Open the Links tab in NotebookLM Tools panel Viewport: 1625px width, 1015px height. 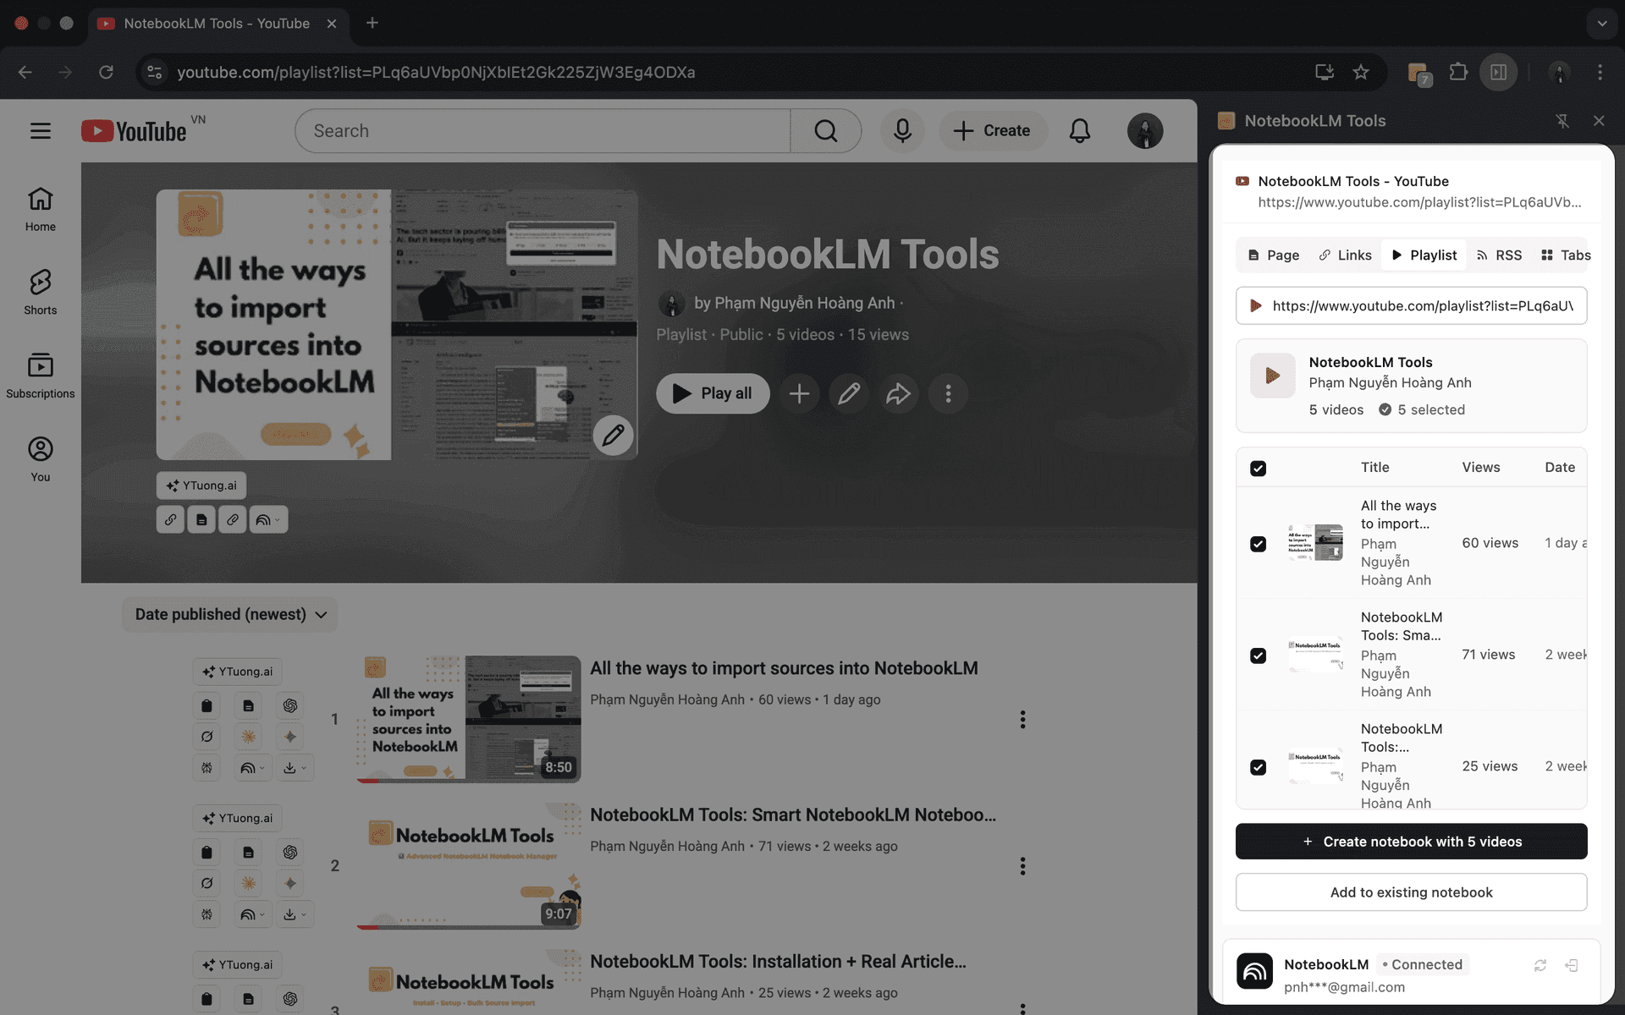pos(1345,255)
